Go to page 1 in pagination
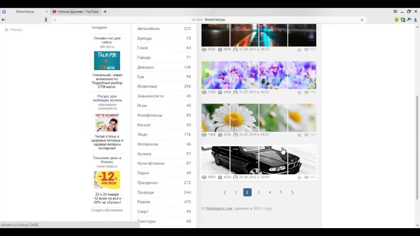This screenshot has width=420, height=236. click(x=236, y=192)
